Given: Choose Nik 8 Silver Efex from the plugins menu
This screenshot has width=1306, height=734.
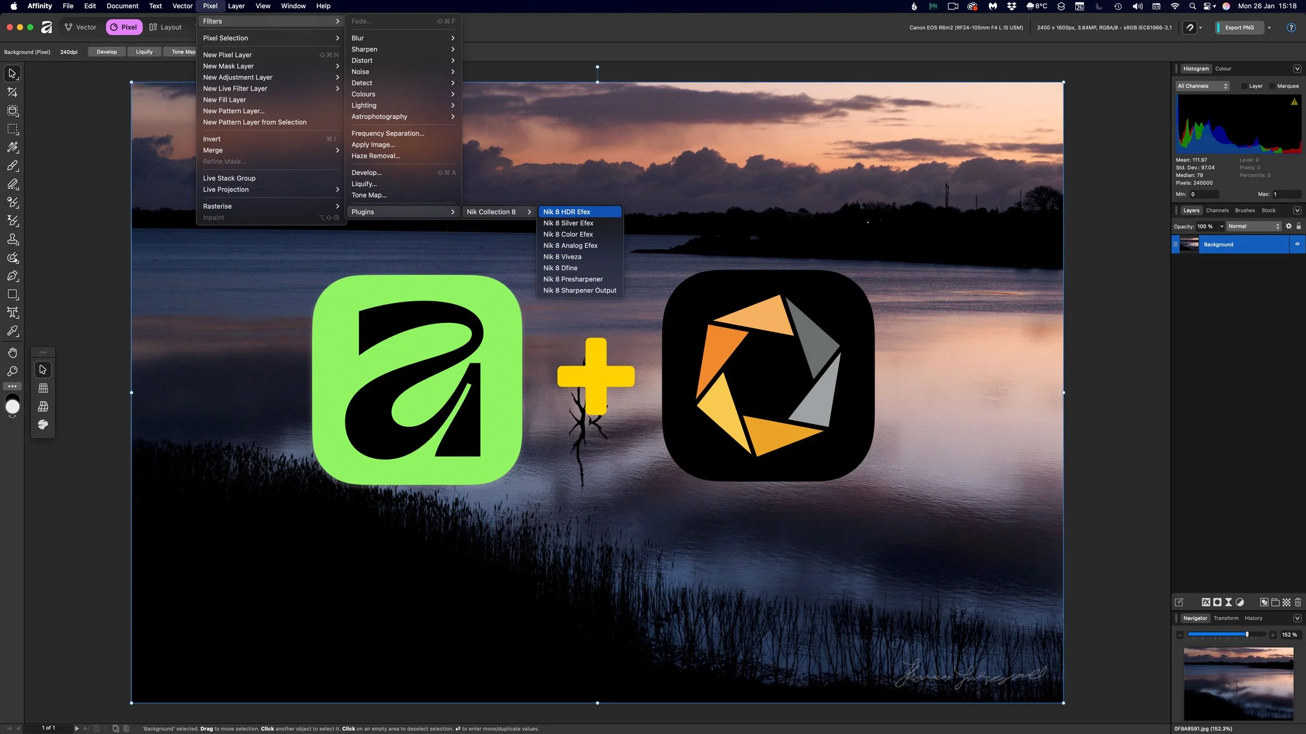Looking at the screenshot, I should [x=569, y=223].
